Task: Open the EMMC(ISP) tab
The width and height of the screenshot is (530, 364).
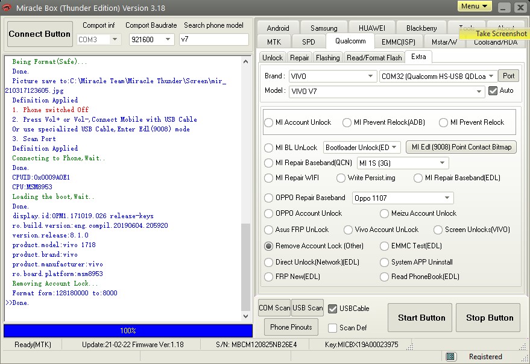Action: (x=398, y=42)
